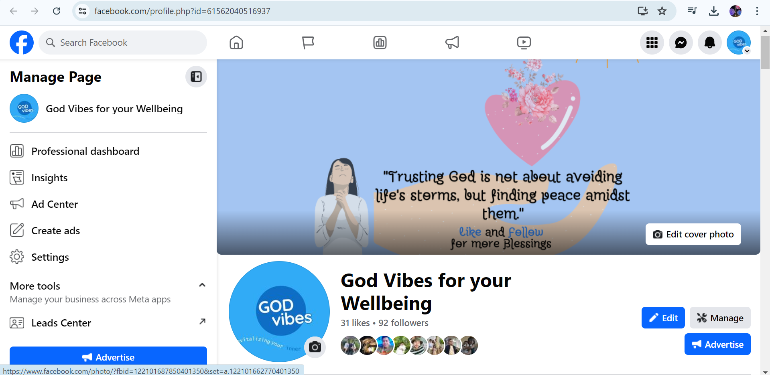Viewport: 770px width, 375px height.
Task: Open the Facebook Home icon
Action: point(236,43)
